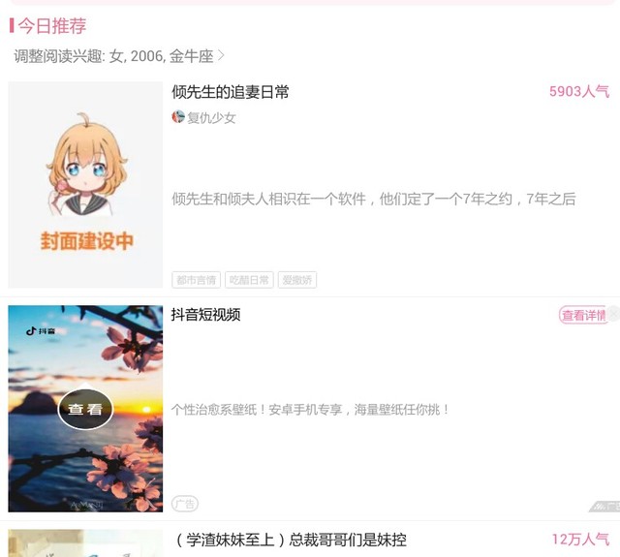This screenshot has width=620, height=557.
Task: Click the ad source badge at bottom right
Action: coord(604,506)
